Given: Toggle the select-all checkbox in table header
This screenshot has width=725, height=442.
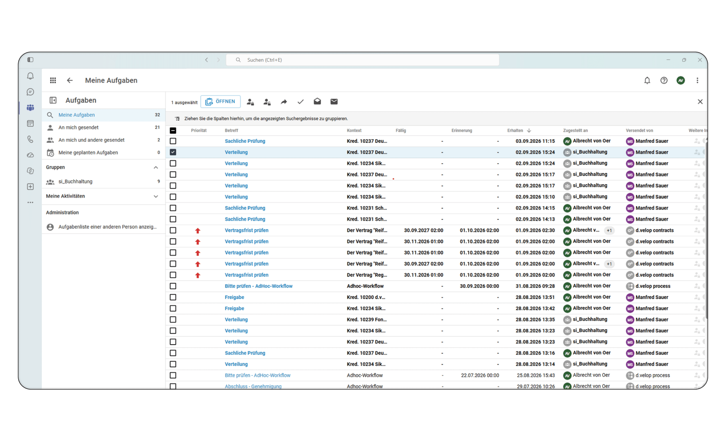Looking at the screenshot, I should (x=173, y=130).
